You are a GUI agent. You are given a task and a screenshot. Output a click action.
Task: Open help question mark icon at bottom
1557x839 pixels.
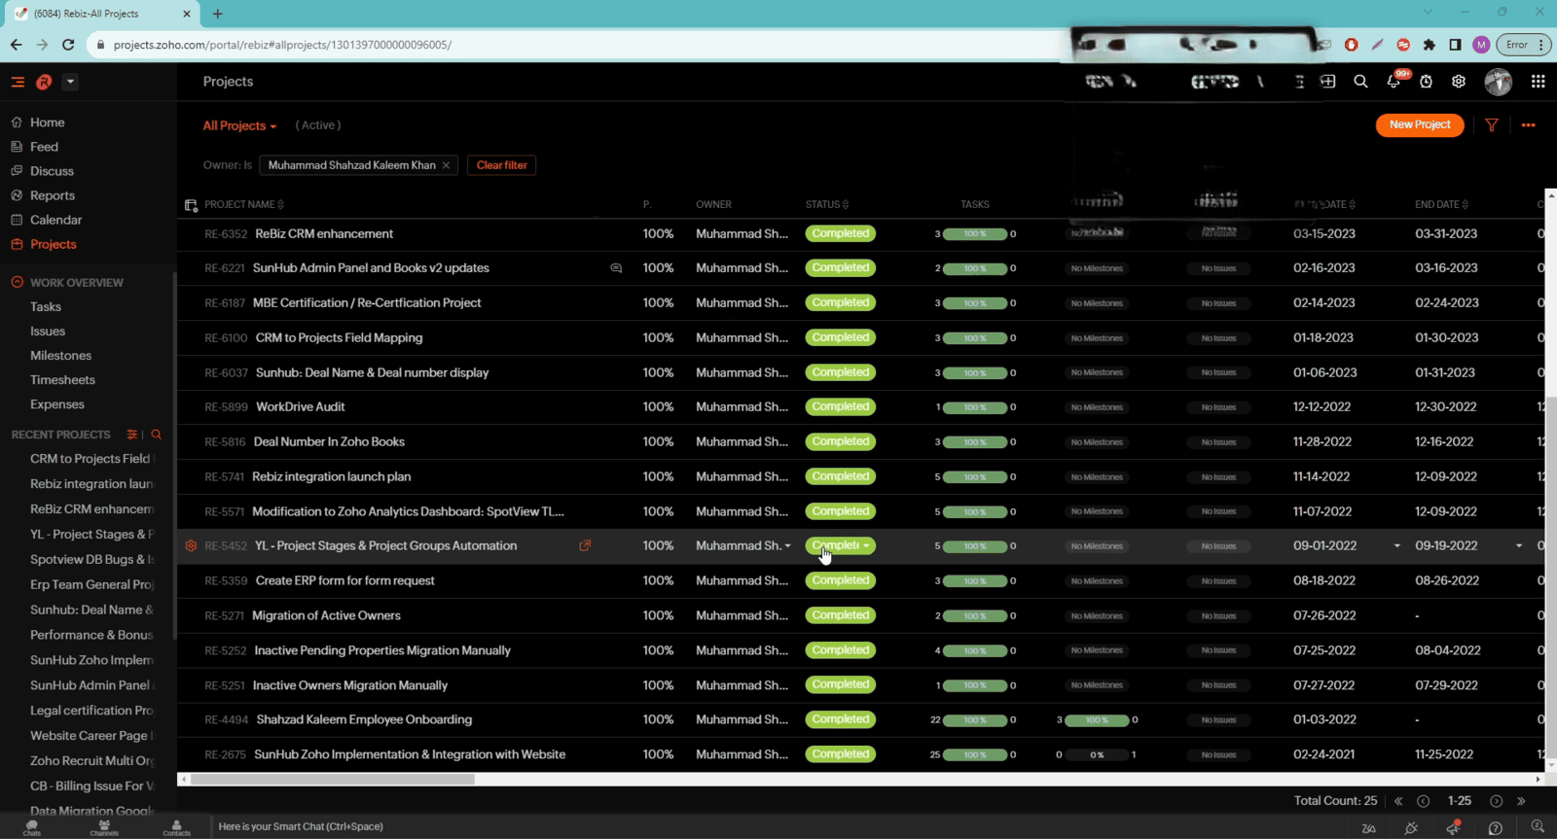click(1496, 828)
